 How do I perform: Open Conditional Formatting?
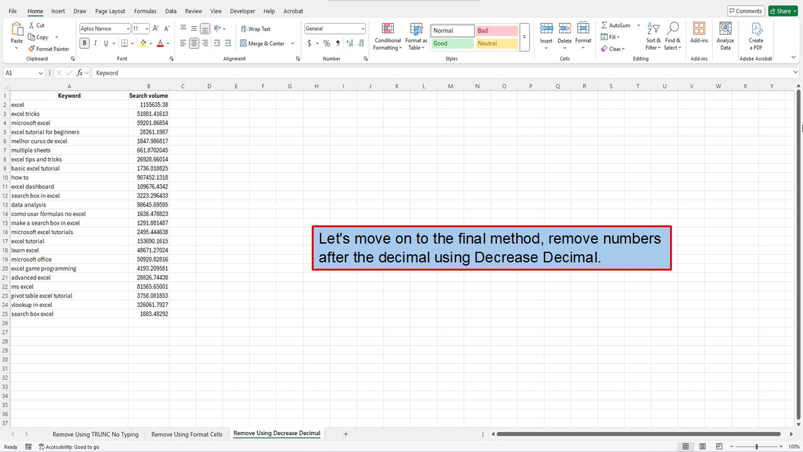pyautogui.click(x=387, y=36)
